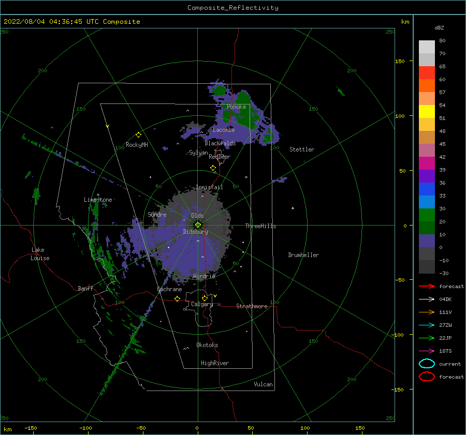Screen dimensions: 466x435
Task: Select the white 04DK arrow legend icon
Action: point(427,299)
